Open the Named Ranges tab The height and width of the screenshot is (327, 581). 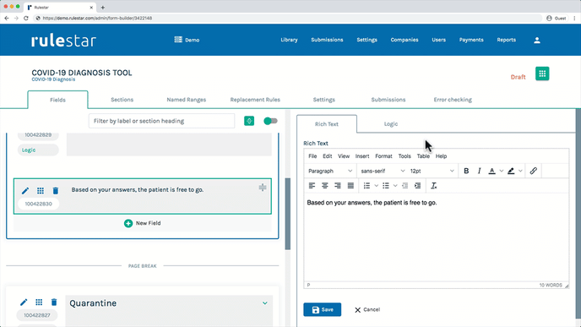coord(186,100)
